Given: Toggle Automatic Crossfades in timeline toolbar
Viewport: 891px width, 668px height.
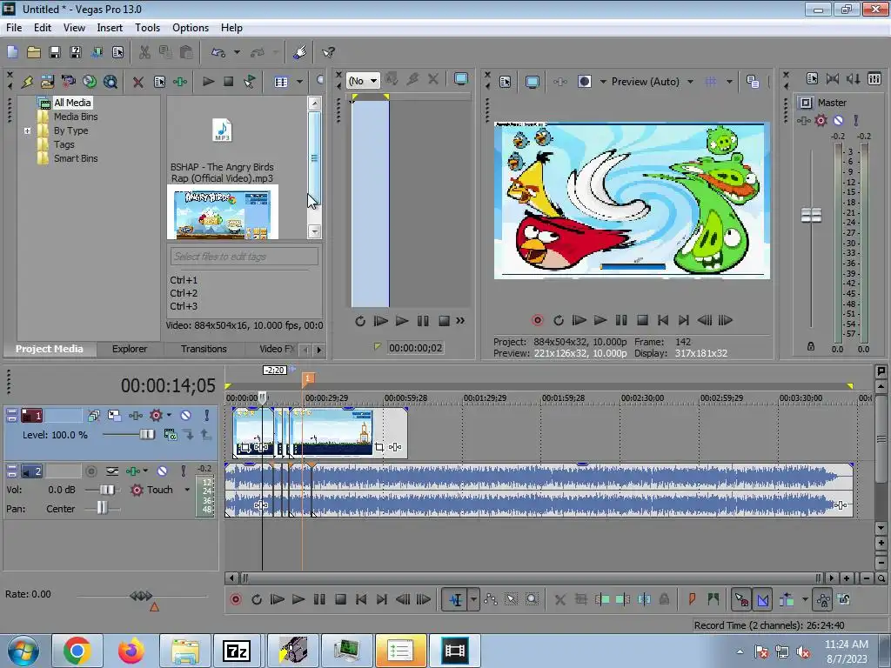Looking at the screenshot, I should pyautogui.click(x=762, y=599).
